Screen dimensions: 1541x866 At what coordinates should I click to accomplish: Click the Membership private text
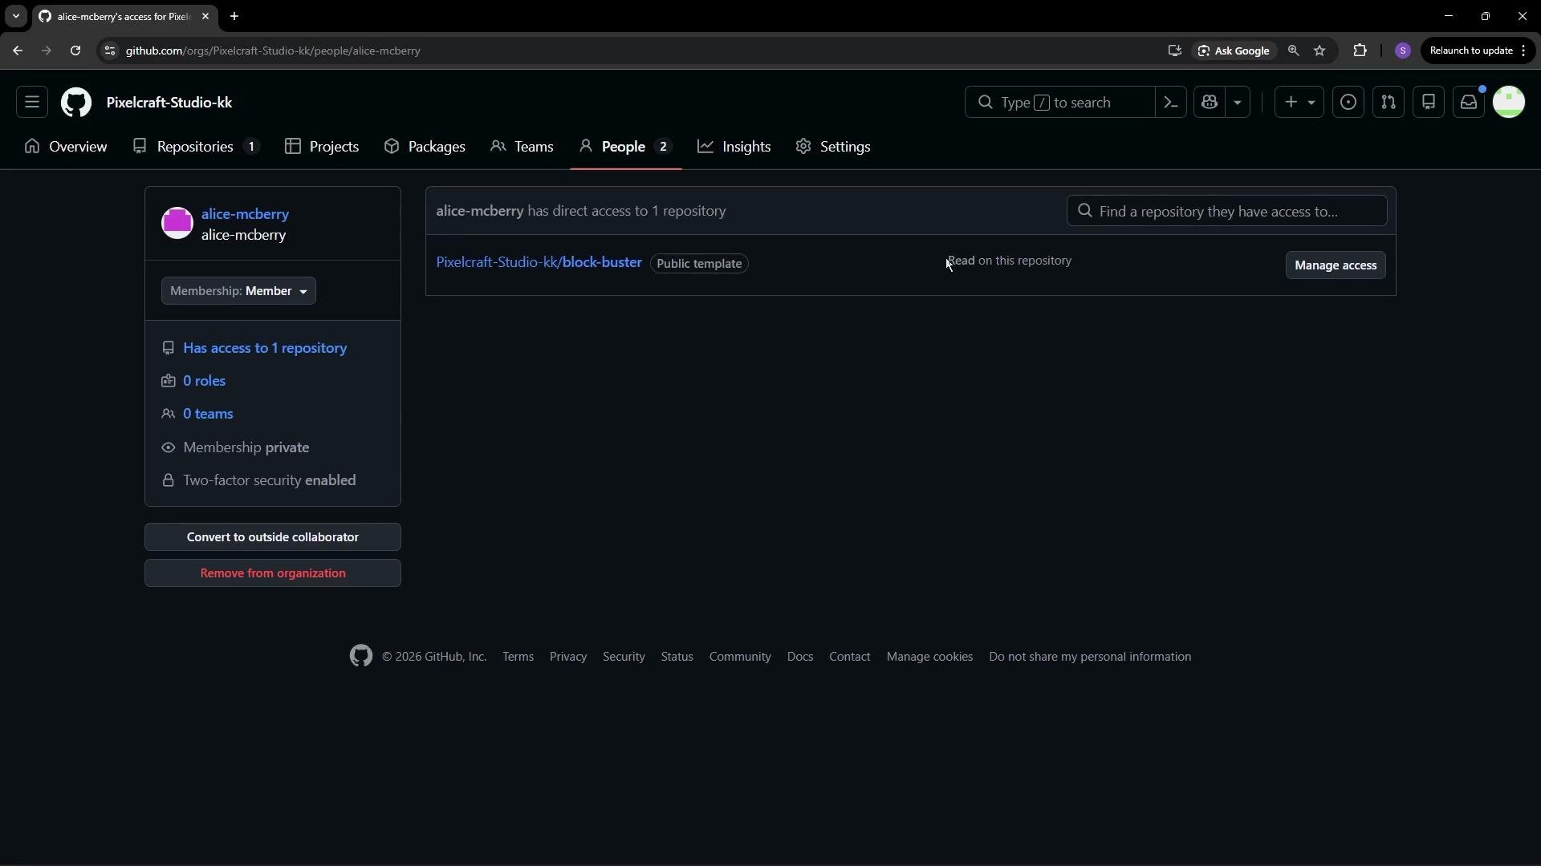[246, 447]
